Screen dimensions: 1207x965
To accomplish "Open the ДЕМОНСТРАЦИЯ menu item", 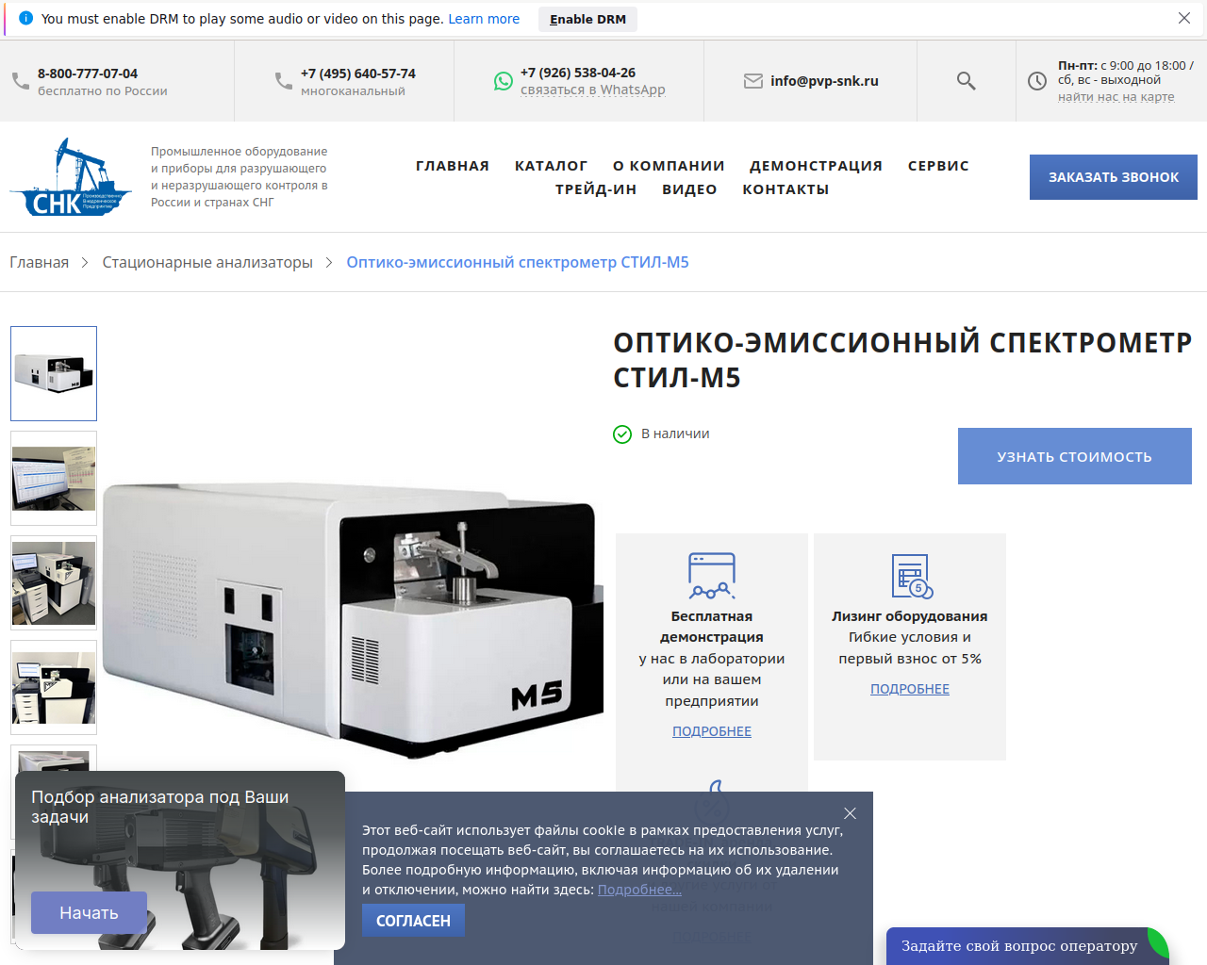I will (x=816, y=166).
